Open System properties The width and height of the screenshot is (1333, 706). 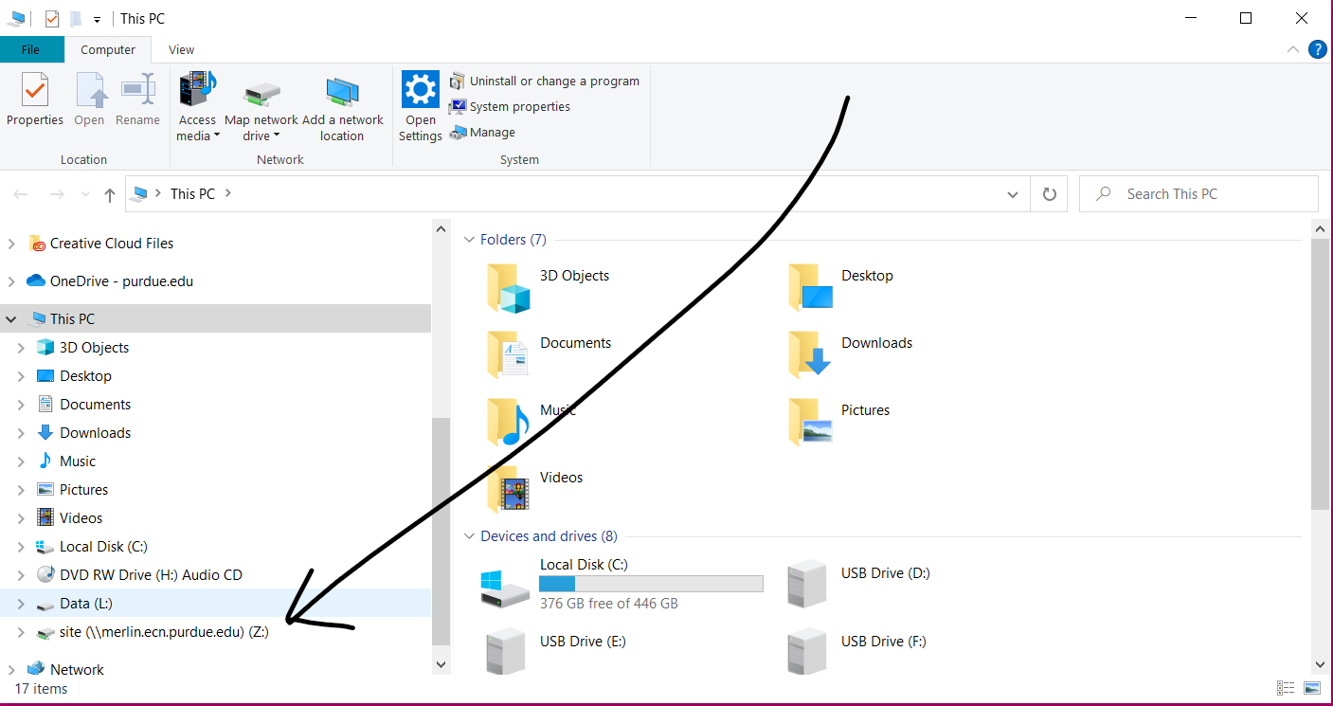[x=510, y=107]
